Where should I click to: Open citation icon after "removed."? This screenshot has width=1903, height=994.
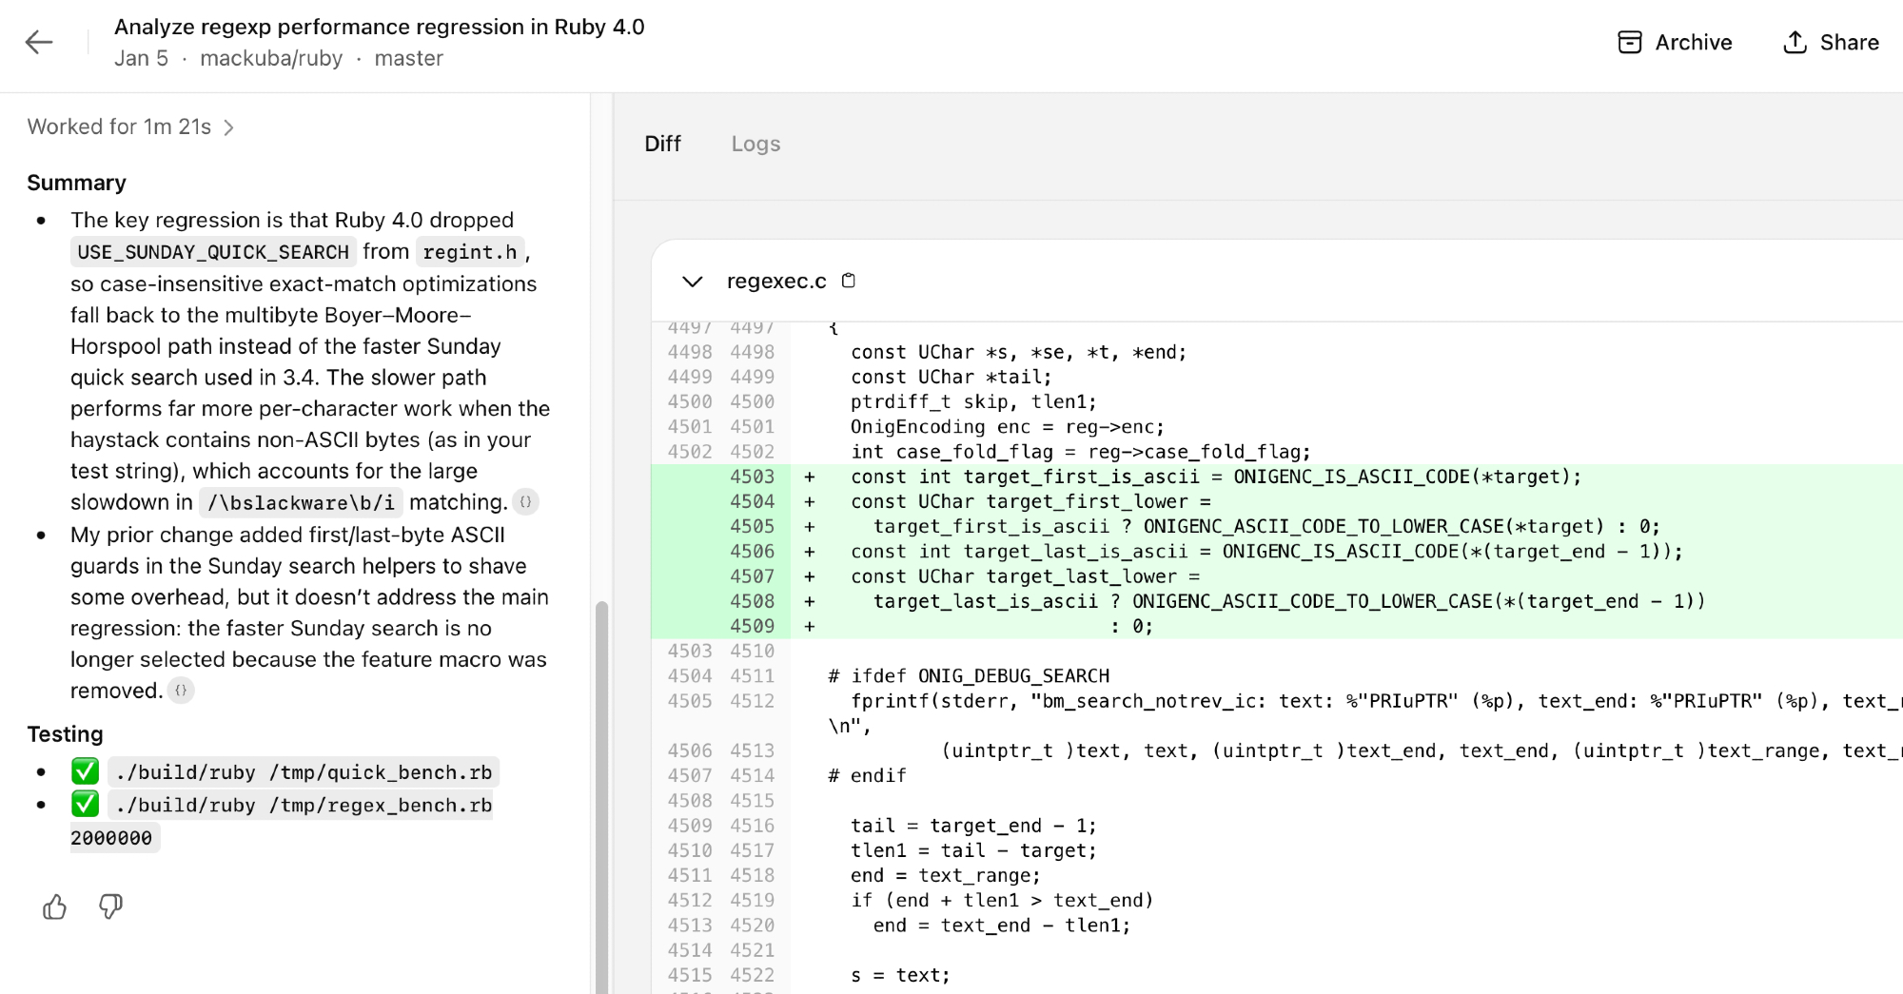[x=181, y=691]
